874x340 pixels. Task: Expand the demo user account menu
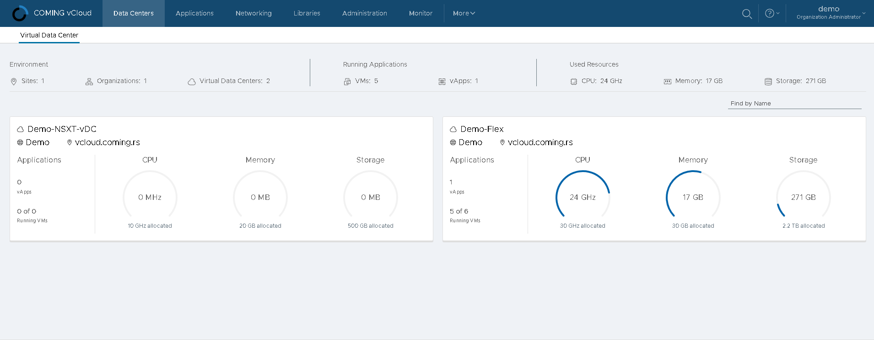point(831,13)
